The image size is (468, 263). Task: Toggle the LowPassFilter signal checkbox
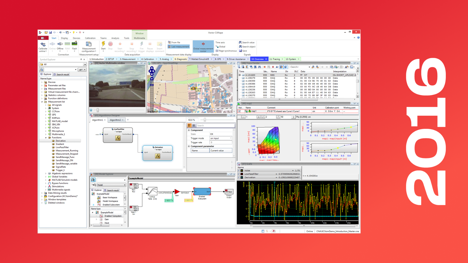click(239, 174)
